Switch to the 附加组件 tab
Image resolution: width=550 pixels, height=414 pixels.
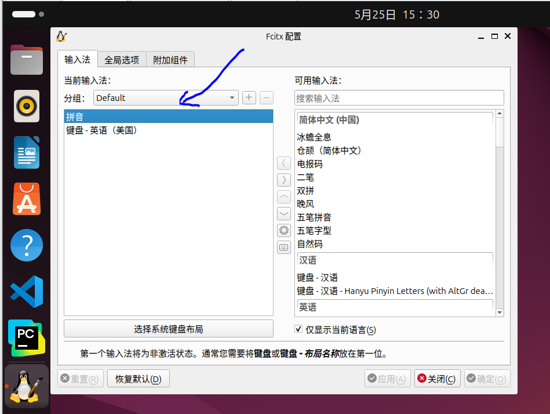click(x=170, y=60)
